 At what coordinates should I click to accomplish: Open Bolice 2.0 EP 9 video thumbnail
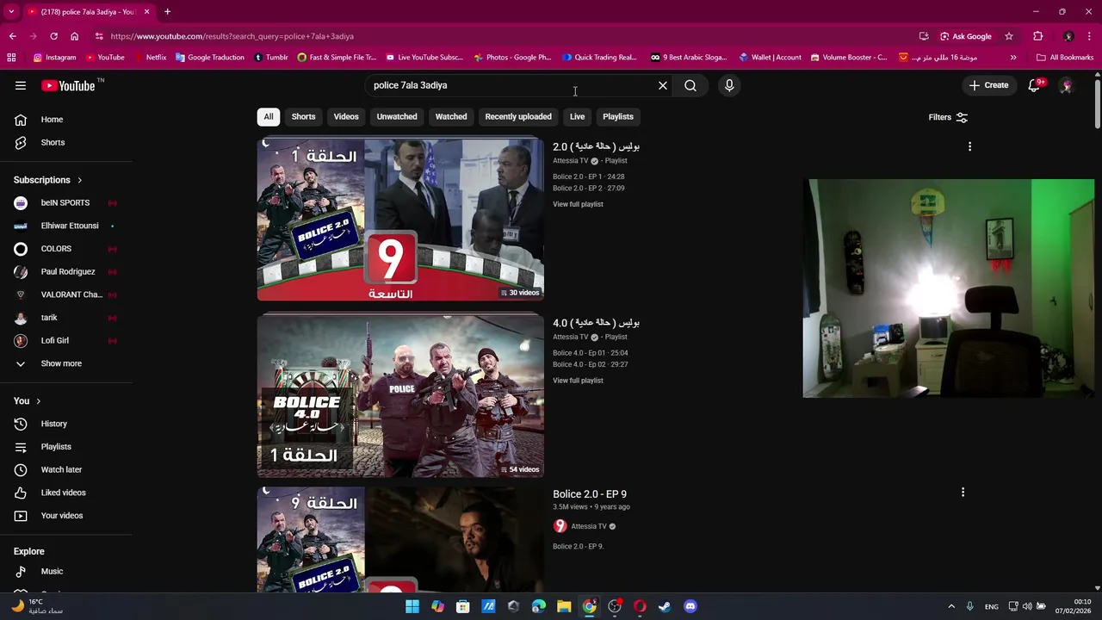(400, 540)
